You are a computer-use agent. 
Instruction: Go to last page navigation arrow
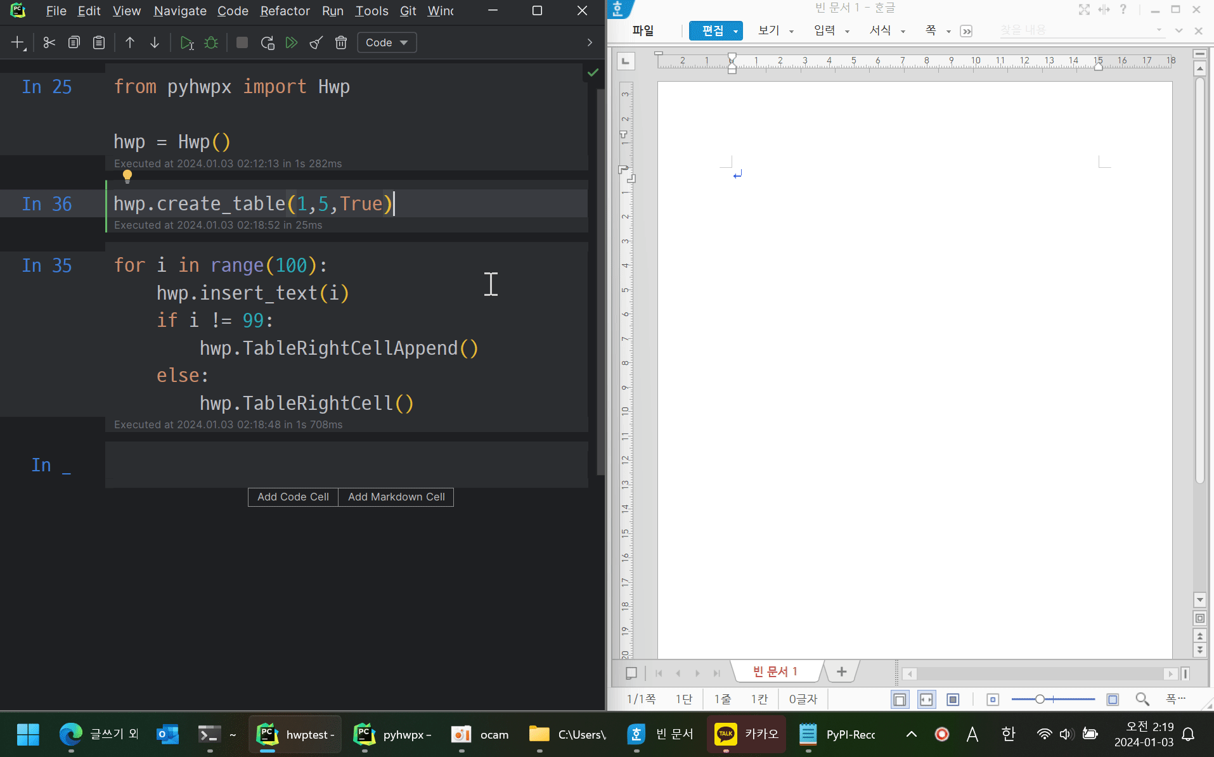click(716, 673)
